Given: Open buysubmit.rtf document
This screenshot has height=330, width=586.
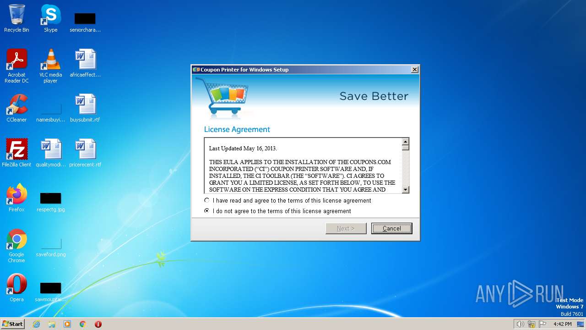Looking at the screenshot, I should point(85,108).
